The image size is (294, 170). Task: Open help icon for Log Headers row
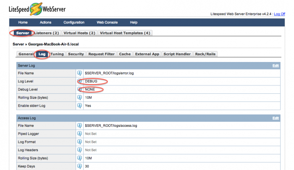pyautogui.click(x=79, y=150)
